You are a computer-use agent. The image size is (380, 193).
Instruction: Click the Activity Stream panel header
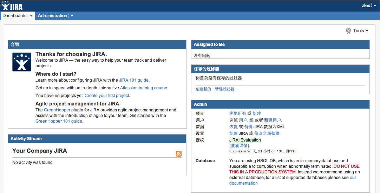(97, 139)
